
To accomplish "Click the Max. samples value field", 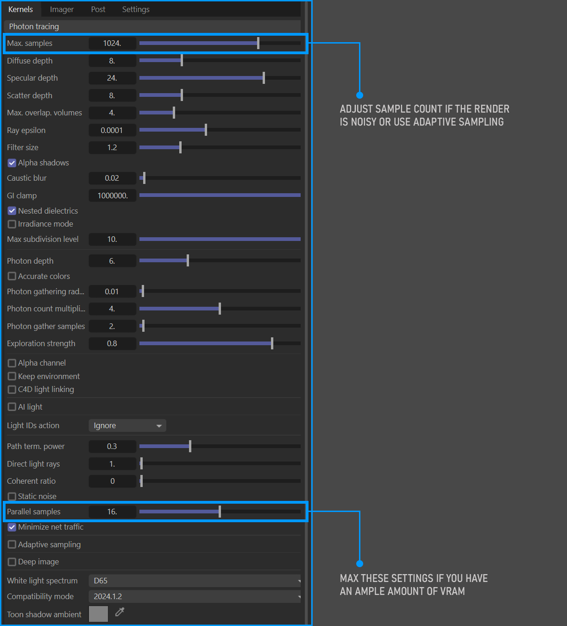I will pyautogui.click(x=112, y=44).
